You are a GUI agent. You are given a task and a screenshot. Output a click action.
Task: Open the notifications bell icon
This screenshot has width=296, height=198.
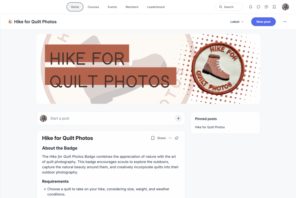point(250,7)
